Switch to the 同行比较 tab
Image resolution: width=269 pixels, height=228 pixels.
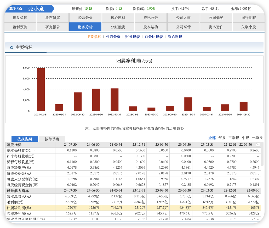[249, 18]
